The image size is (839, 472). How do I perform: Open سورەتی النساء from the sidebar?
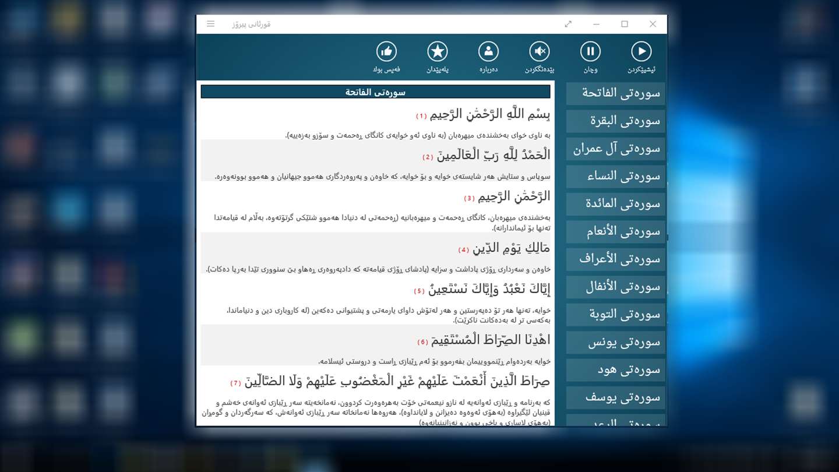(x=615, y=176)
